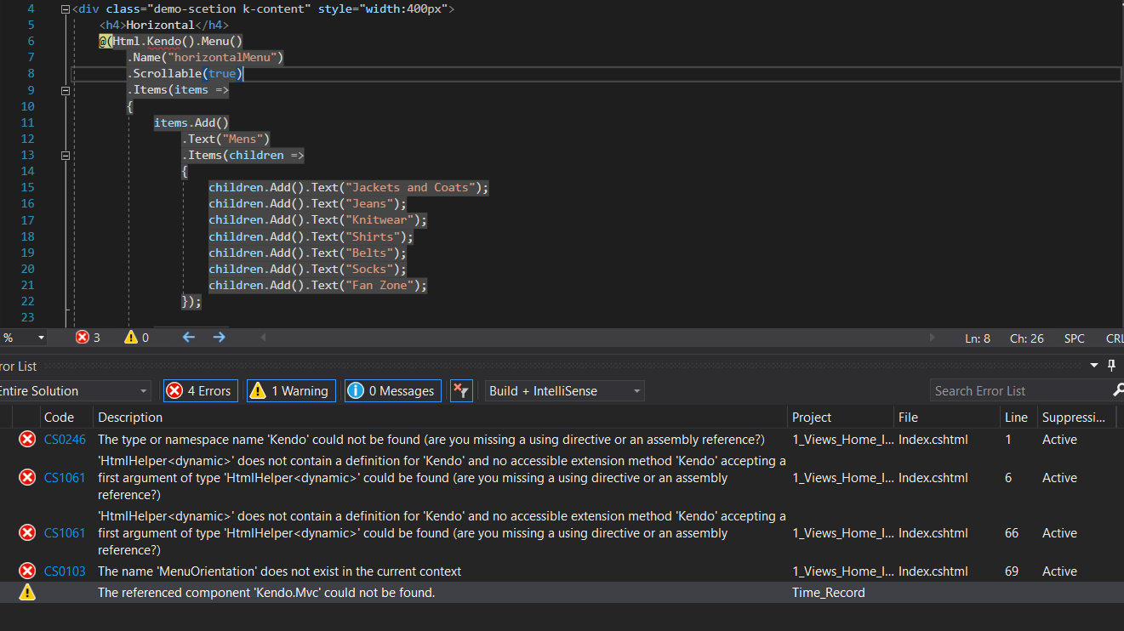Open the Build + IntelliSense dropdown

(564, 391)
